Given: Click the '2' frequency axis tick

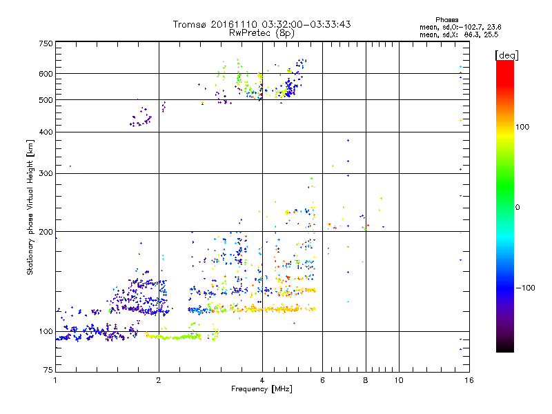Looking at the screenshot, I should (159, 380).
